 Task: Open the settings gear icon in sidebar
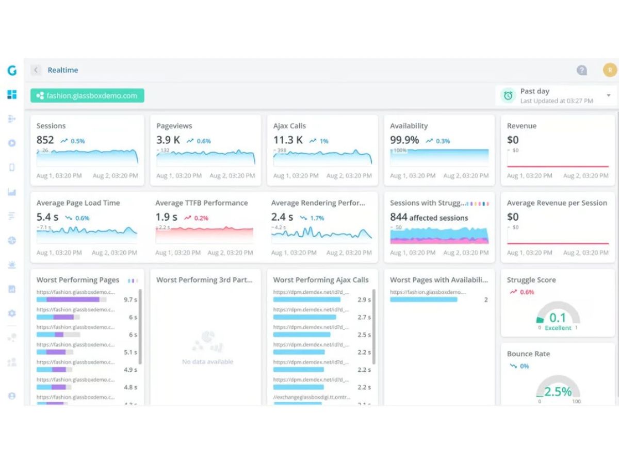12,313
